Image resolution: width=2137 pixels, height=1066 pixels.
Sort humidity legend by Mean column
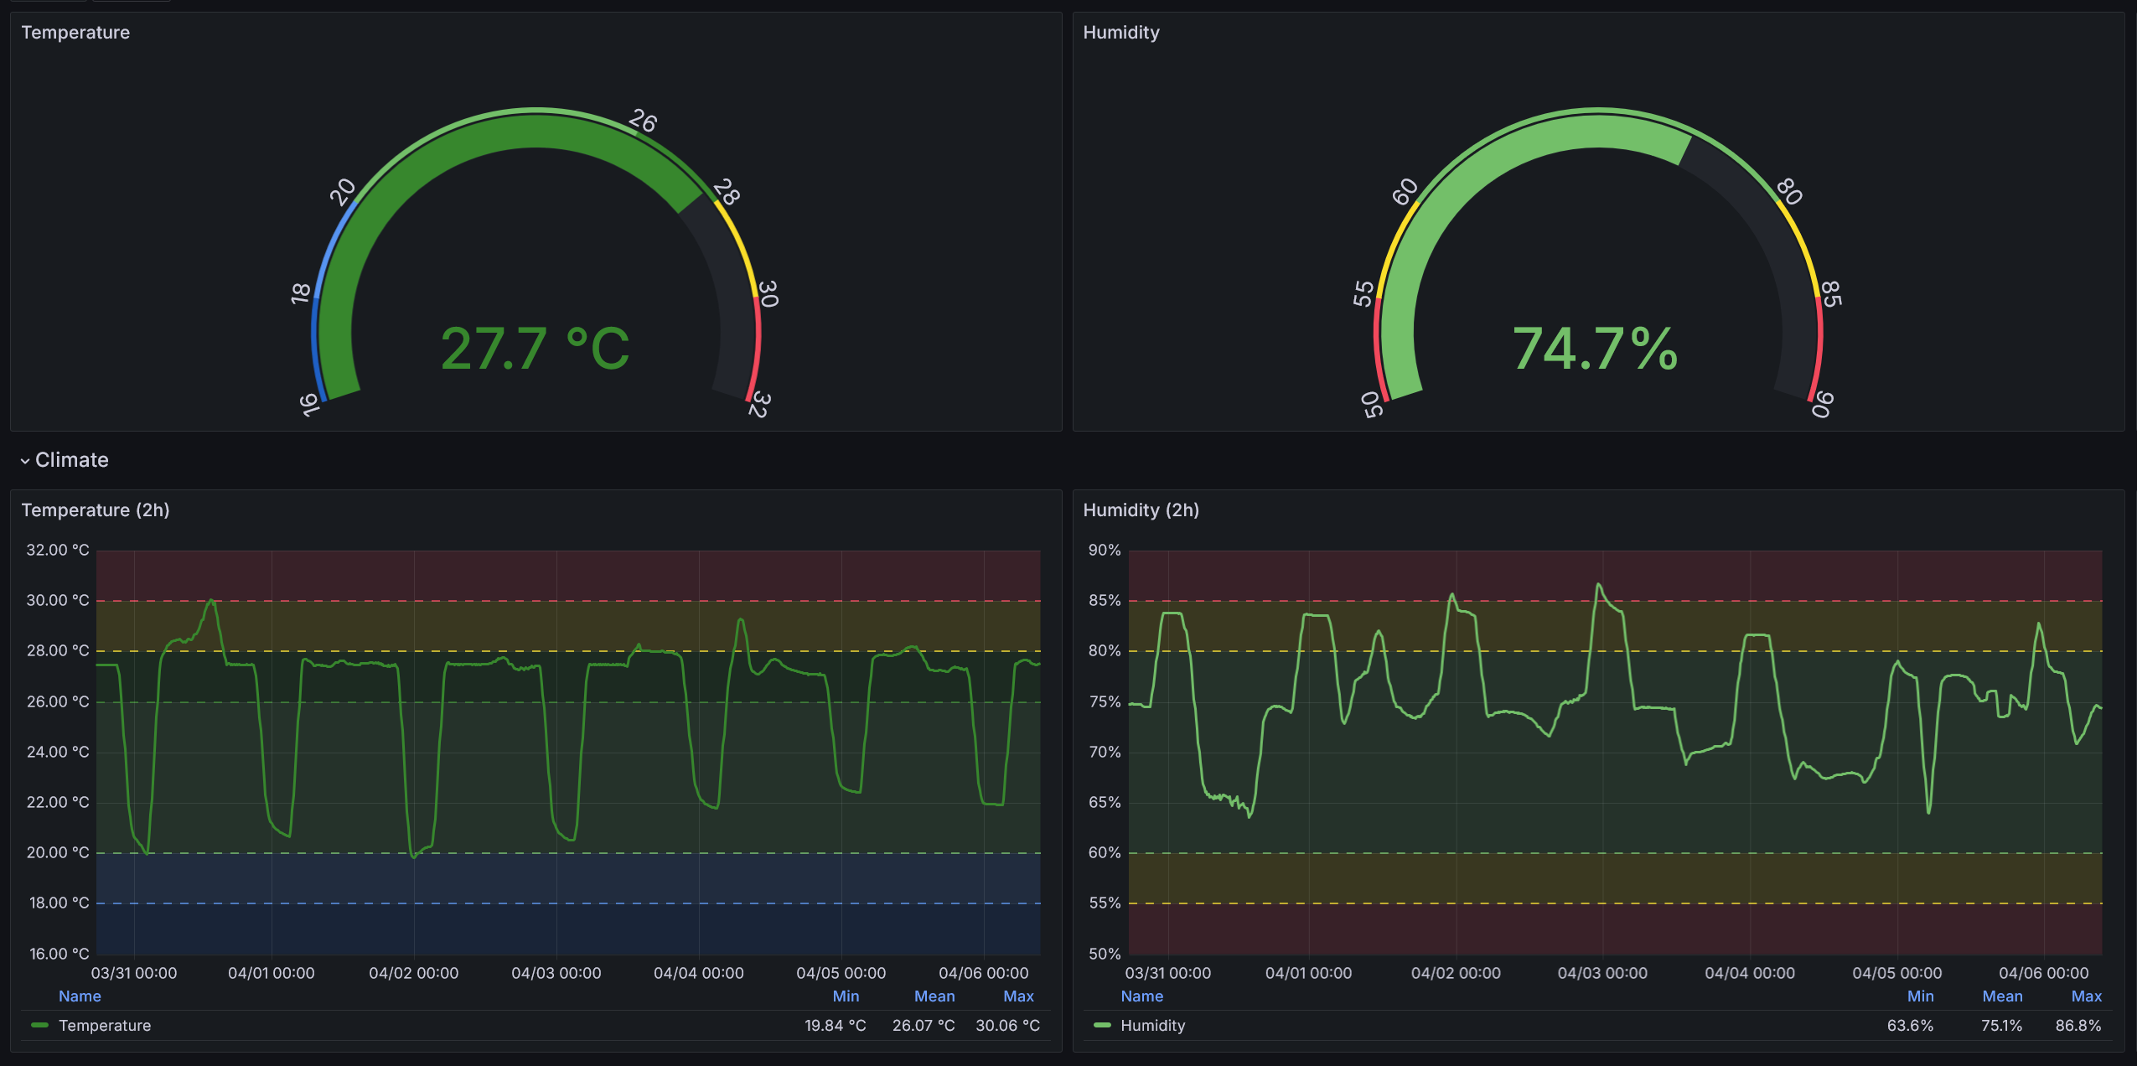pos(2002,996)
